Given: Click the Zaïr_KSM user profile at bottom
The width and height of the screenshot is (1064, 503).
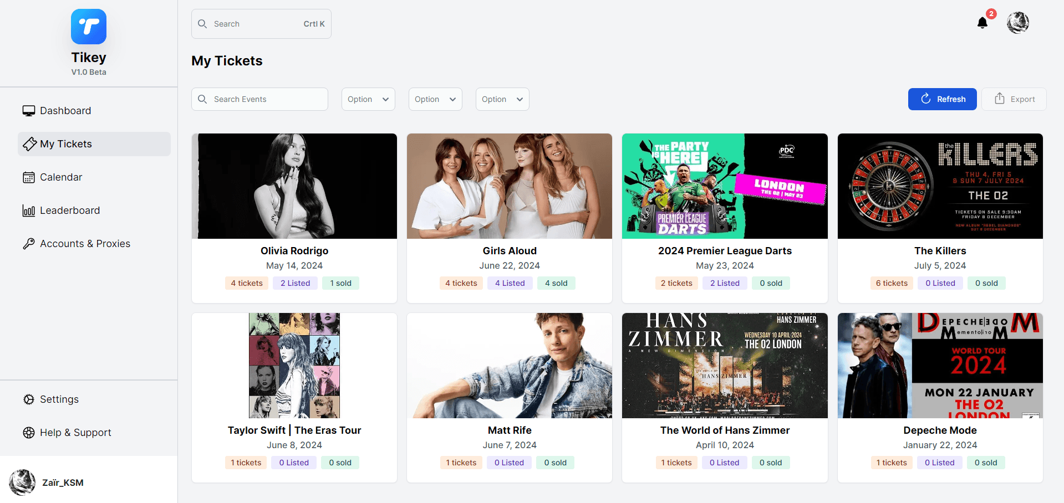Looking at the screenshot, I should pos(62,483).
